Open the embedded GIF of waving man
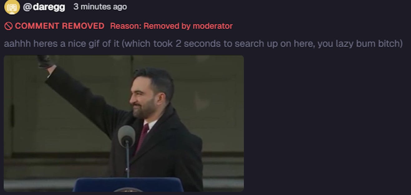The width and height of the screenshot is (411, 195). pyautogui.click(x=124, y=124)
